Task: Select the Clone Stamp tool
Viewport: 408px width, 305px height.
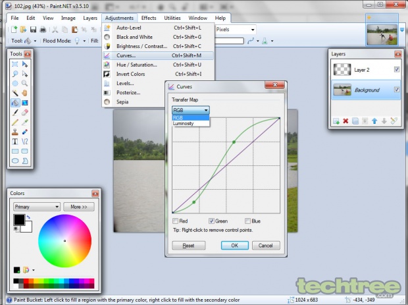Action: [x=15, y=132]
